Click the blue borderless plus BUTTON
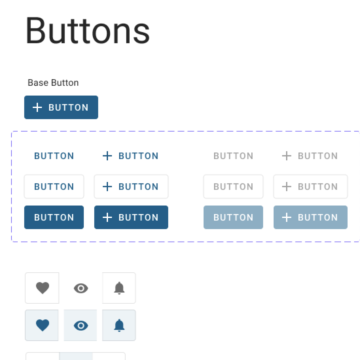This screenshot has width=360, height=360. point(131,156)
